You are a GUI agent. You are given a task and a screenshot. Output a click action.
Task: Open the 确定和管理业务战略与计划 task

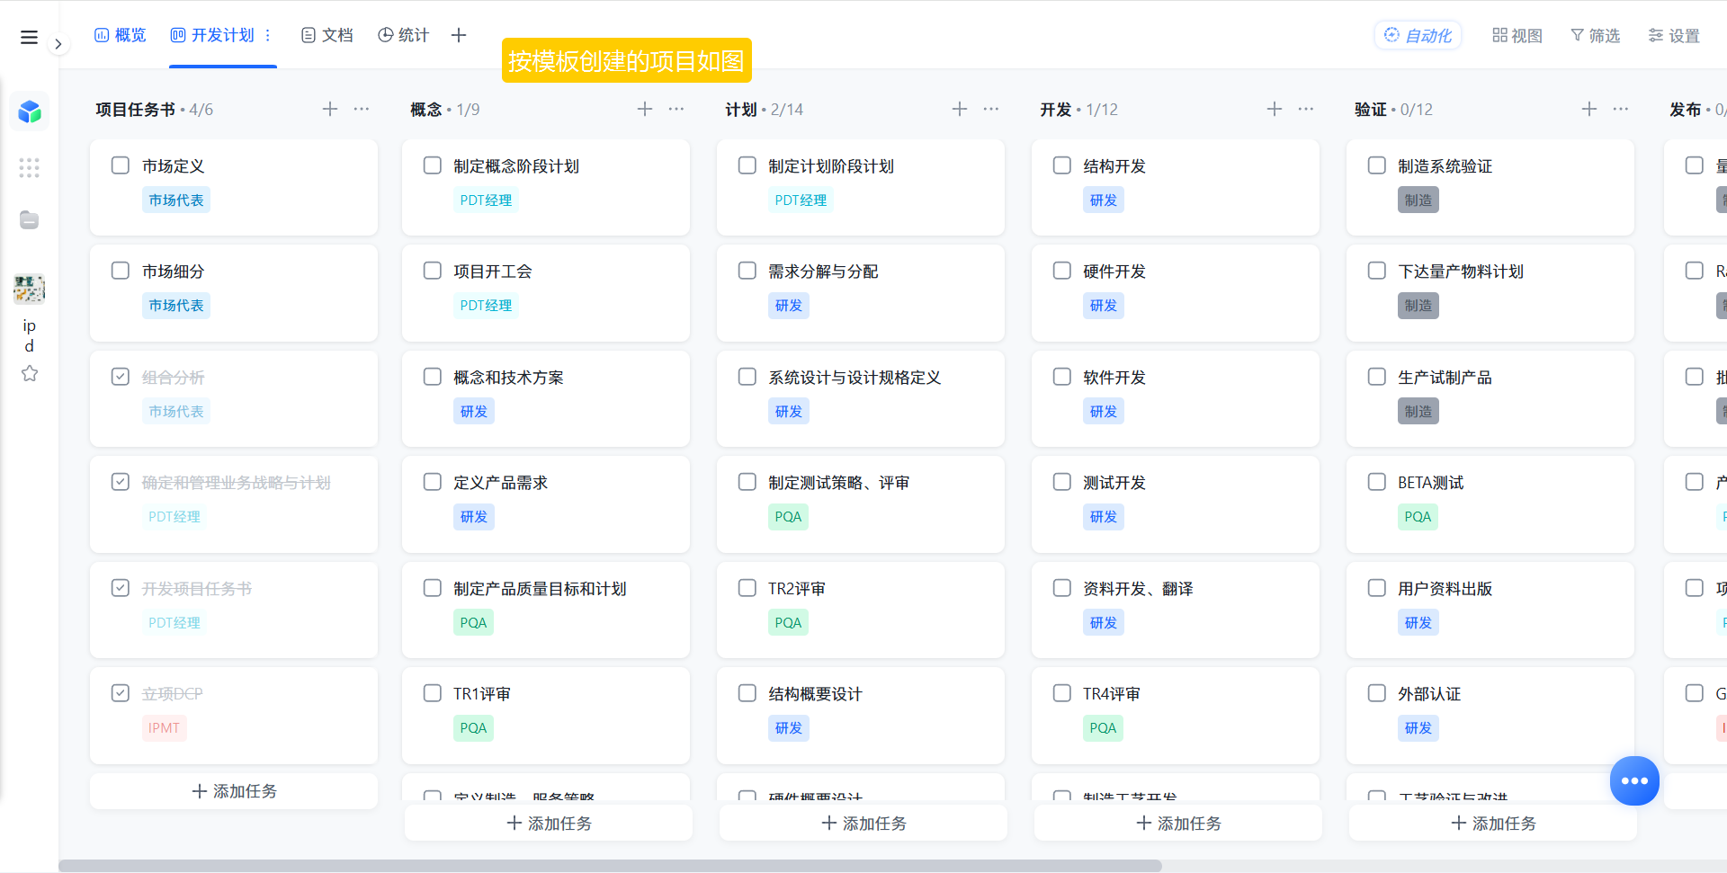(234, 504)
